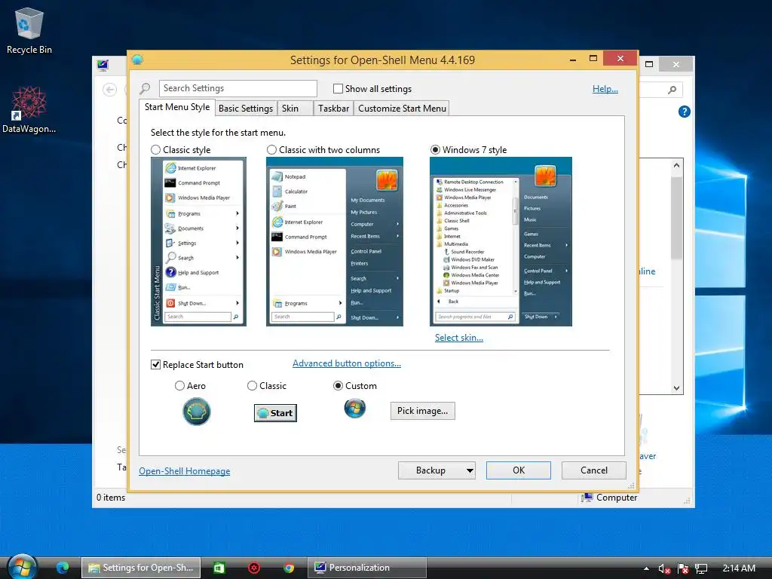Switch to the Start Menu Style tab
Screen dimensions: 772x579
coord(176,107)
